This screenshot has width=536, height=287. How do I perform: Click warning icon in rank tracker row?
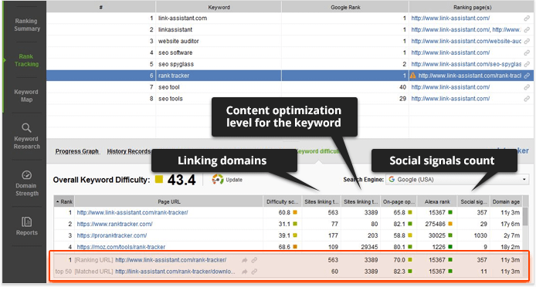(413, 76)
